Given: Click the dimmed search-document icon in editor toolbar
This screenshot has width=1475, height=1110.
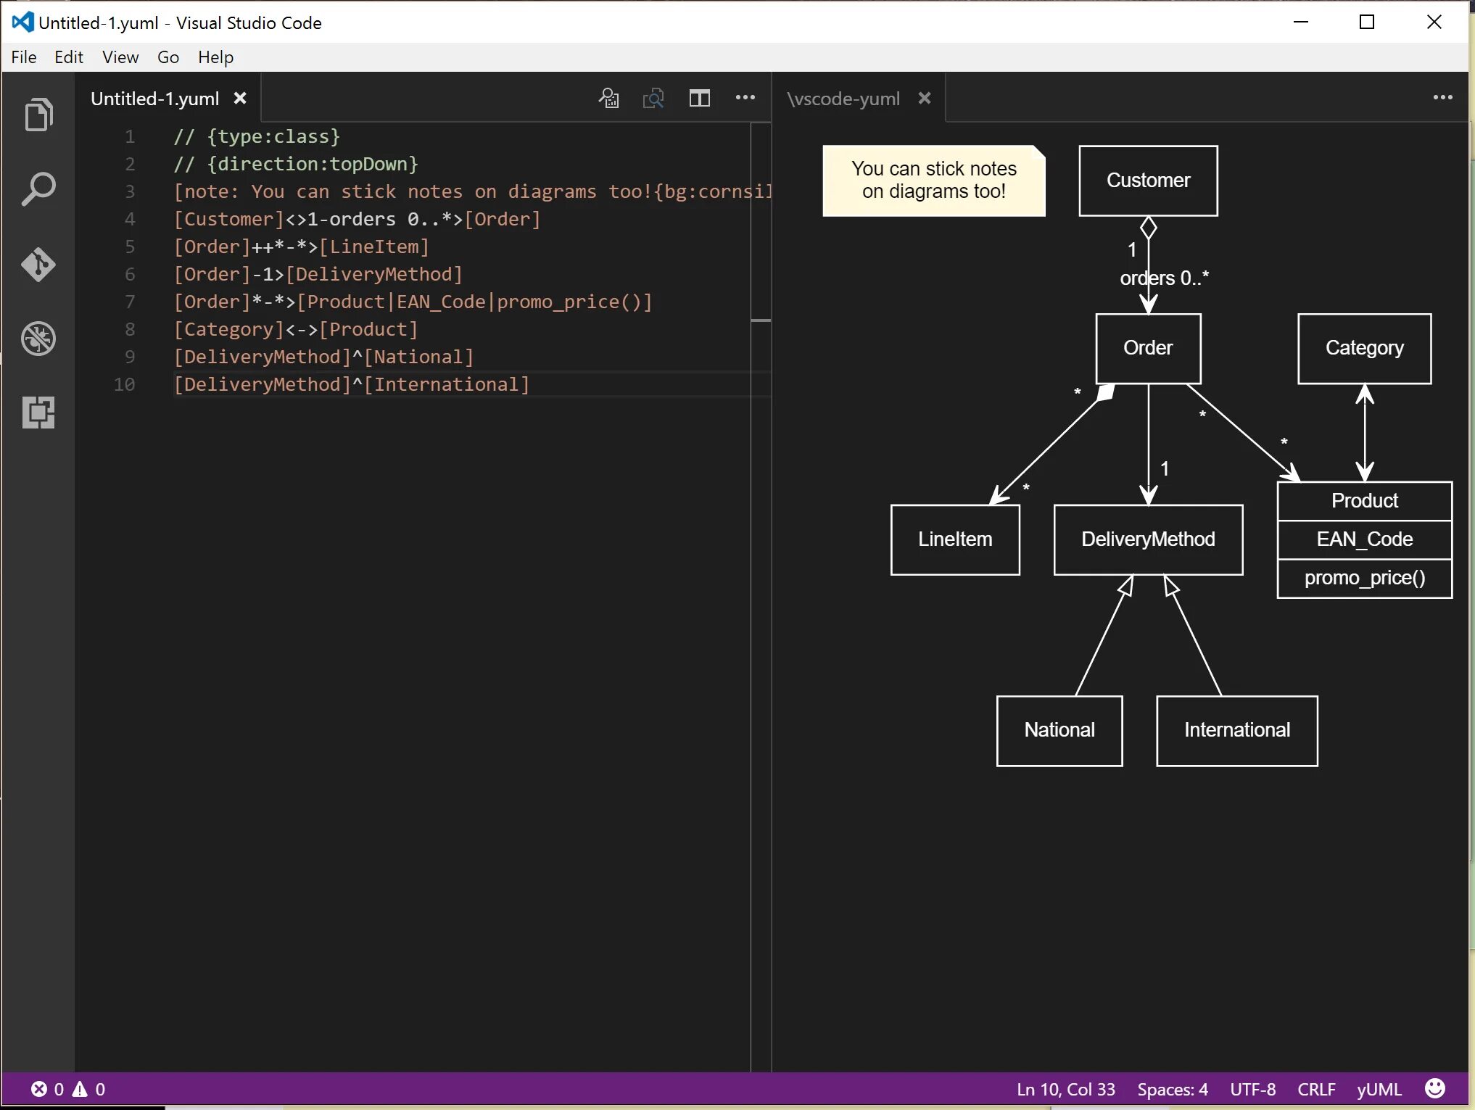Looking at the screenshot, I should (653, 98).
